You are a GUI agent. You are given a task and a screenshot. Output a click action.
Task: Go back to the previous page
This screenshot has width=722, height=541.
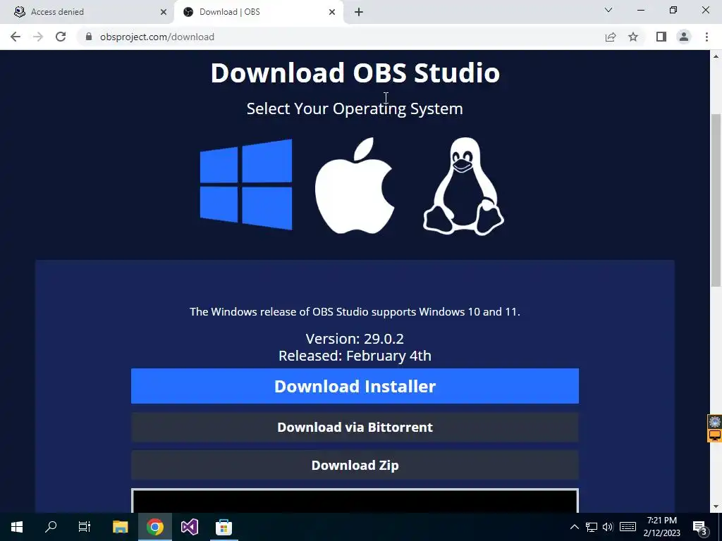[16, 37]
